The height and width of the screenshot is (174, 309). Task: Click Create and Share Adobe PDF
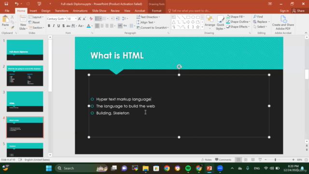click(x=283, y=23)
